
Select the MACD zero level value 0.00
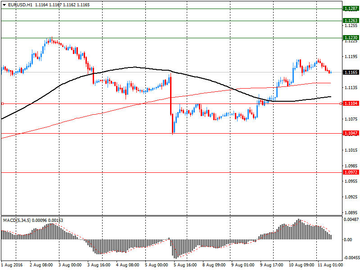(348, 240)
